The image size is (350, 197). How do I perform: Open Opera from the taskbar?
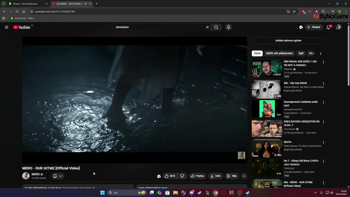[224, 193]
